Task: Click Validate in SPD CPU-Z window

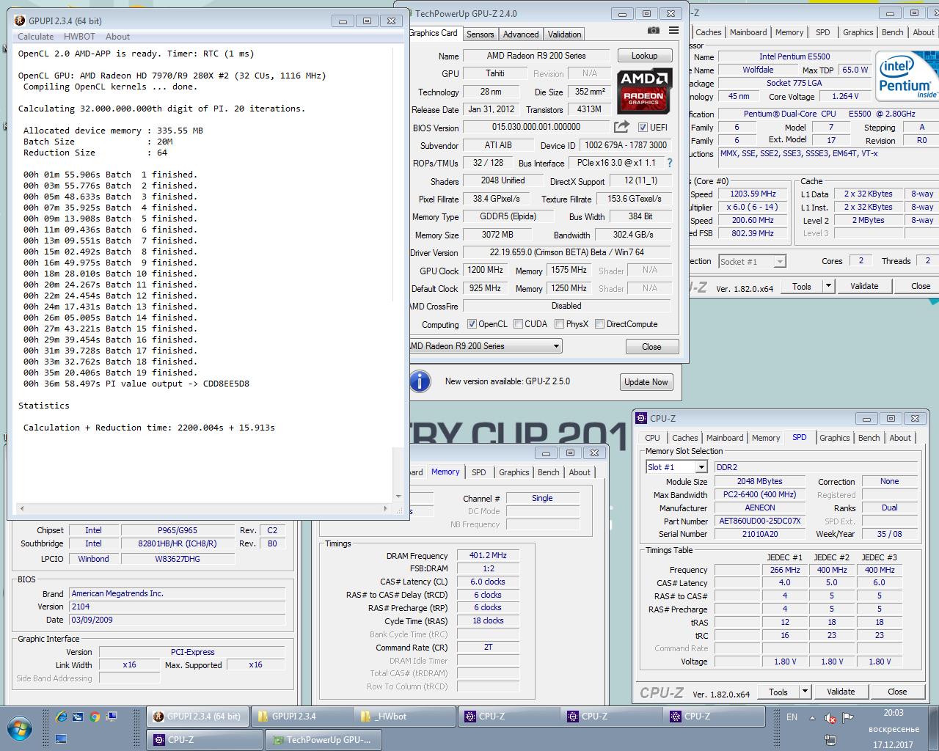Action: [x=841, y=692]
